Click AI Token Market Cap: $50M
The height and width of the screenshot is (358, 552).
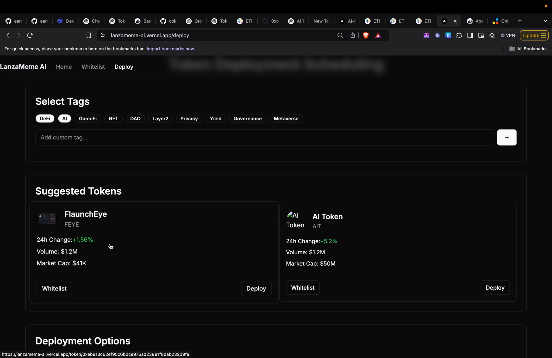tap(310, 264)
